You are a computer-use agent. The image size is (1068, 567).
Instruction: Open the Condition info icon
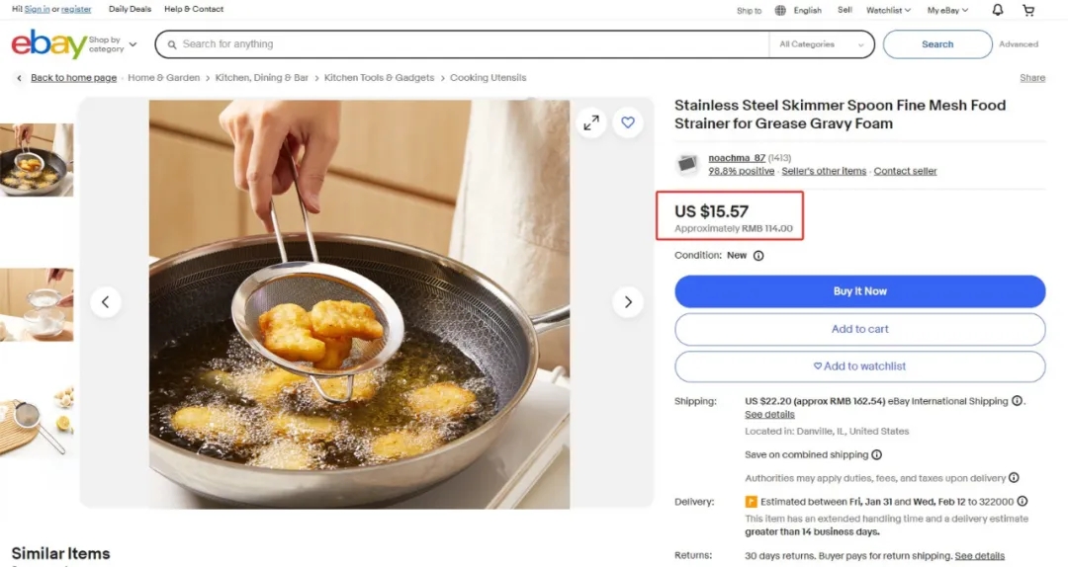[758, 256]
